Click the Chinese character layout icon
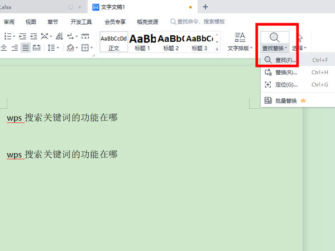 point(45,36)
